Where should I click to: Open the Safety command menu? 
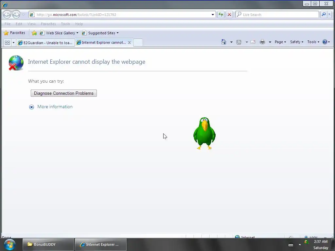pyautogui.click(x=296, y=42)
